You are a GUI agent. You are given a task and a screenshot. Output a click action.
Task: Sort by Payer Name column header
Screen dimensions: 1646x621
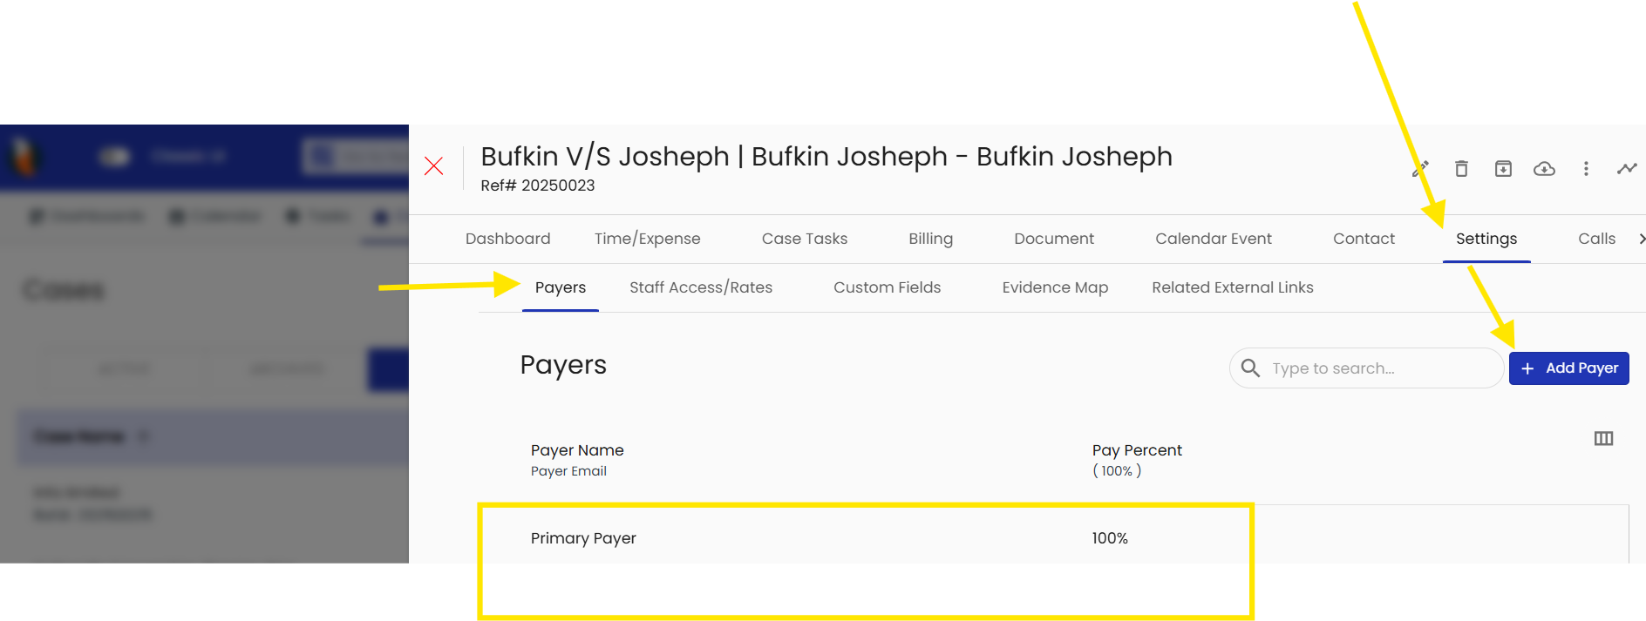[577, 450]
